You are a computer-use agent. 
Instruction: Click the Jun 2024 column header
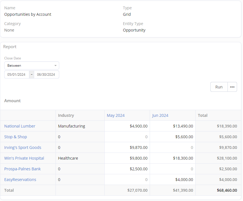tap(160, 115)
